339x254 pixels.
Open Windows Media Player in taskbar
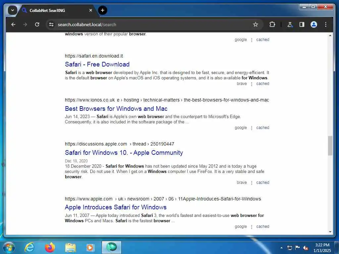[x=90, y=247]
